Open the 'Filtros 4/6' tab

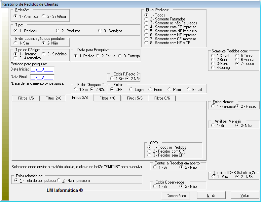[107, 98]
